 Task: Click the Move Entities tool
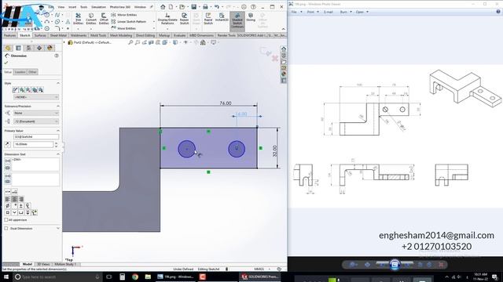coord(124,28)
